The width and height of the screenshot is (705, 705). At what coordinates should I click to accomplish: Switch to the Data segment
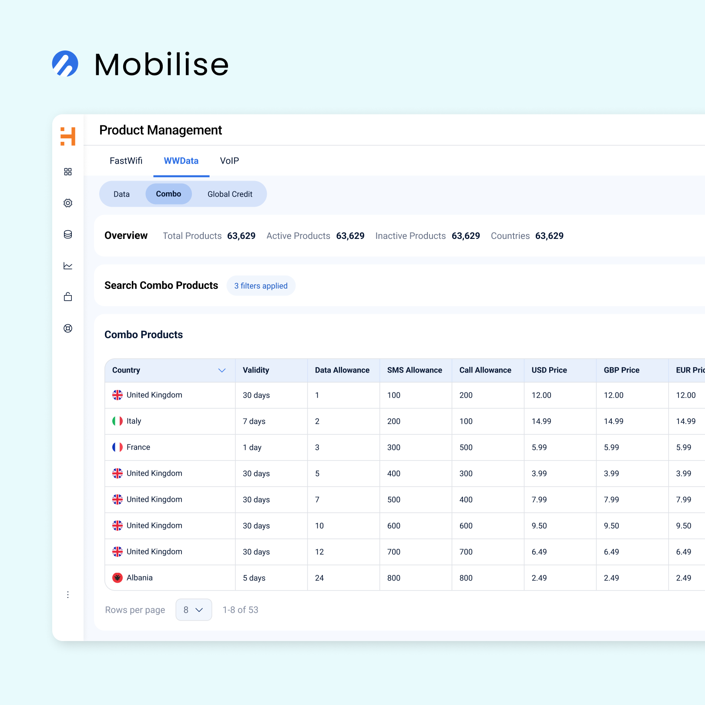(121, 194)
